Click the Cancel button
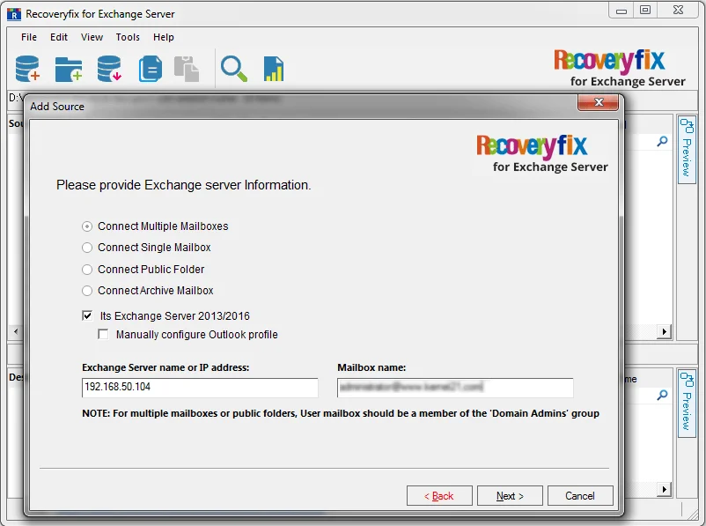This screenshot has width=706, height=526. [x=580, y=496]
